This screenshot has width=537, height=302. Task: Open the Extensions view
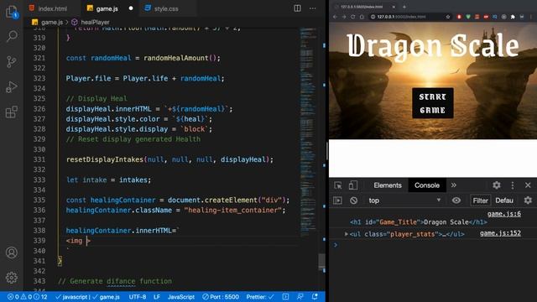tap(12, 112)
